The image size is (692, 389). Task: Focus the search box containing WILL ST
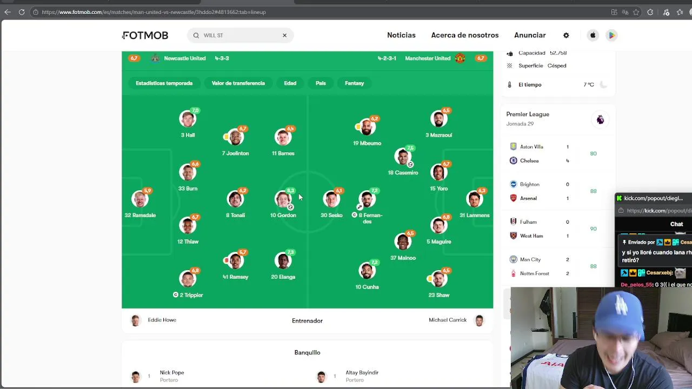point(240,35)
